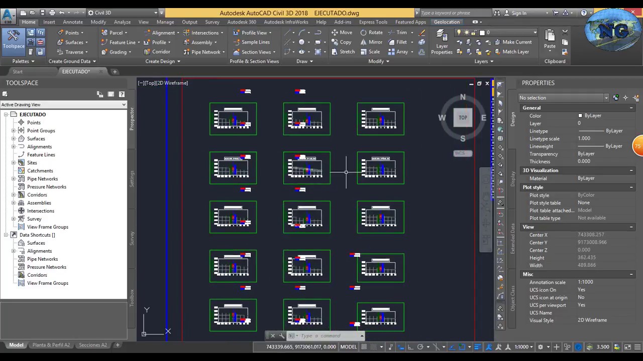Image resolution: width=643 pixels, height=361 pixels.
Task: Switch to Planta & Perfil A2 layout
Action: 51,345
